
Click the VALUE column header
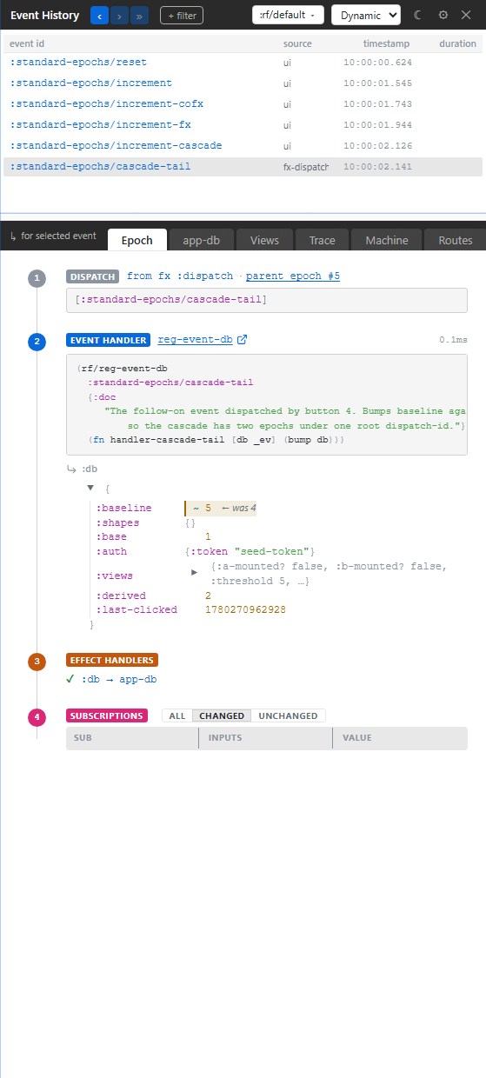(356, 738)
